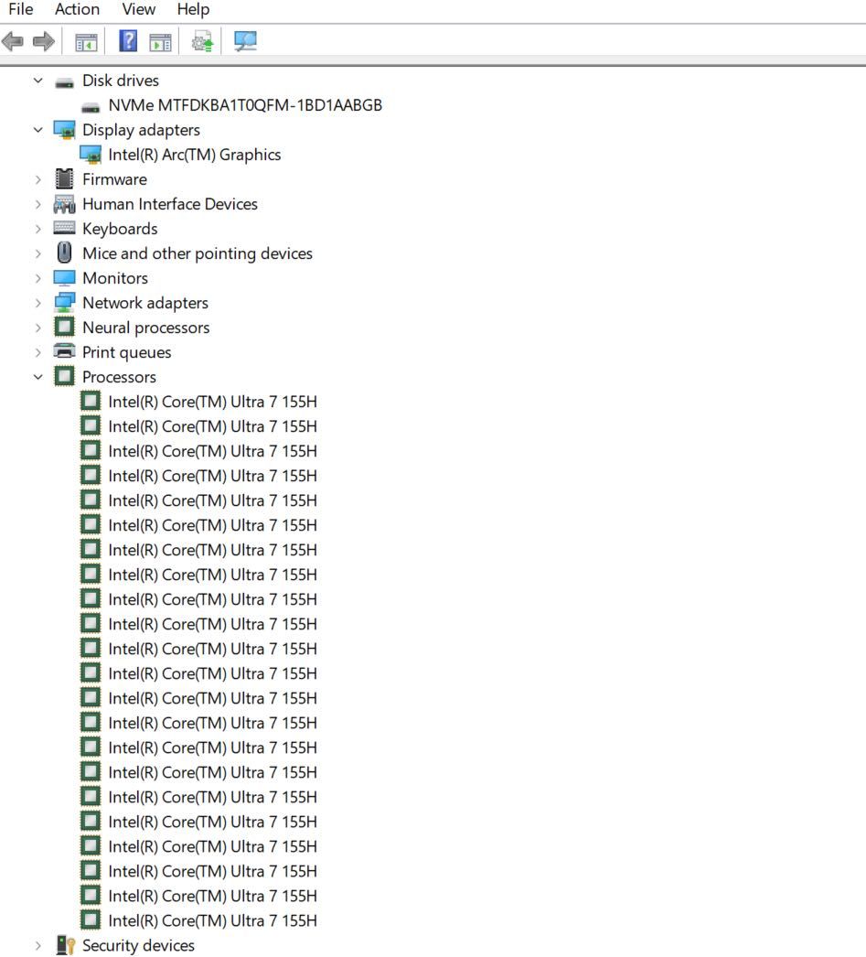Select the Network adapters label
Screen dimensions: 866x957
(x=145, y=303)
